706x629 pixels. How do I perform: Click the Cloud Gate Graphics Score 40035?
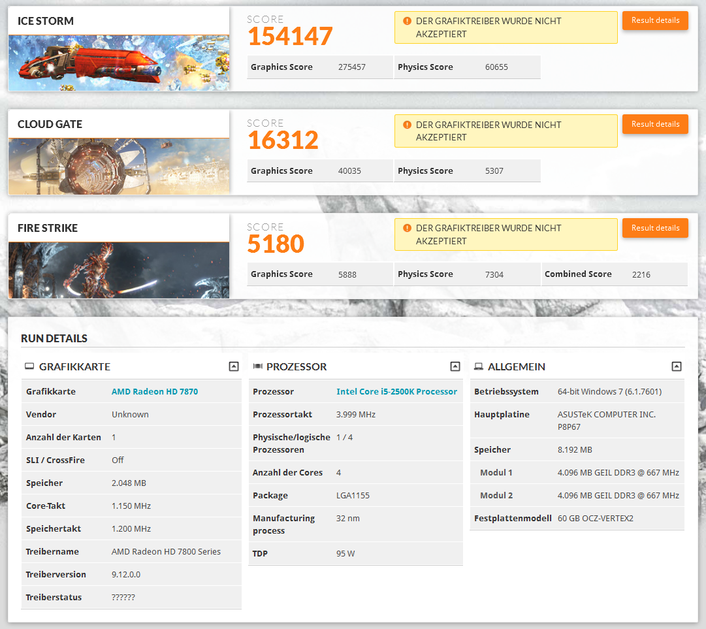(349, 171)
